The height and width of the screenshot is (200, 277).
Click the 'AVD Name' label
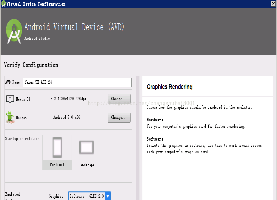point(12,82)
